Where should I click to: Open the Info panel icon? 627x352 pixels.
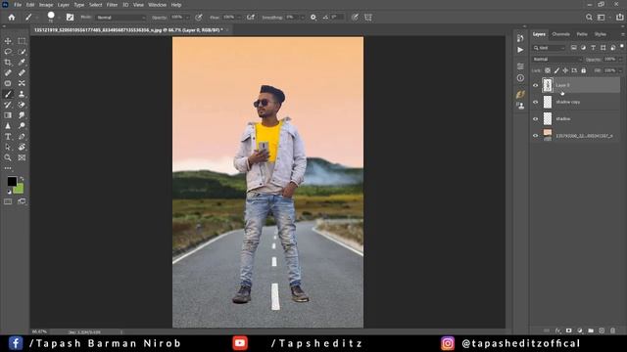520,78
